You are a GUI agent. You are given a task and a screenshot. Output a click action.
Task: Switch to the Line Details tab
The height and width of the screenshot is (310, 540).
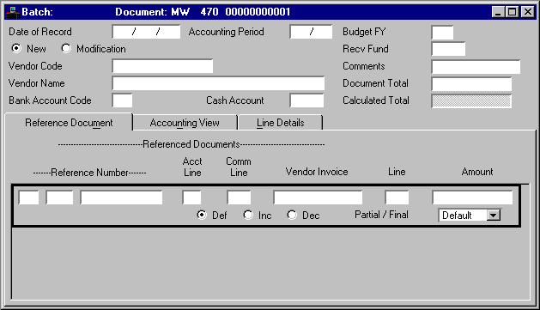pos(281,123)
